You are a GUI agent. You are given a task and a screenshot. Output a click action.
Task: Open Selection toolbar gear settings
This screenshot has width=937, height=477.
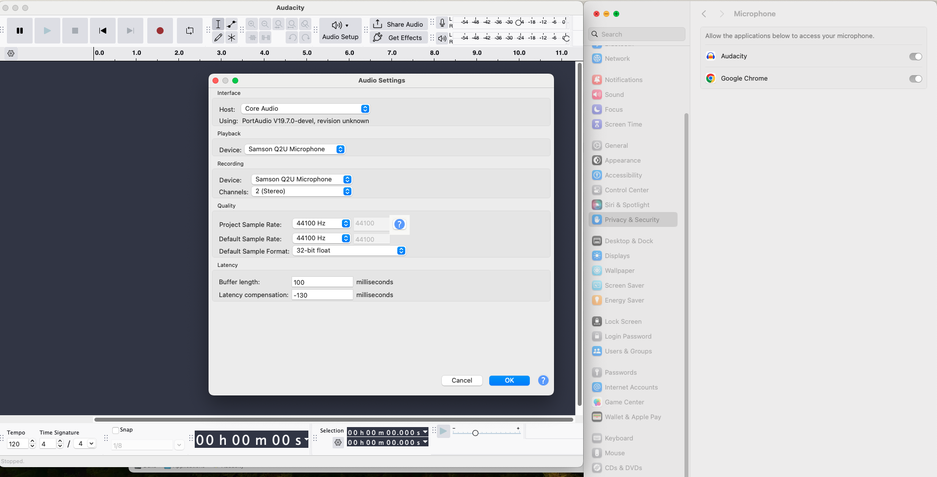tap(338, 443)
